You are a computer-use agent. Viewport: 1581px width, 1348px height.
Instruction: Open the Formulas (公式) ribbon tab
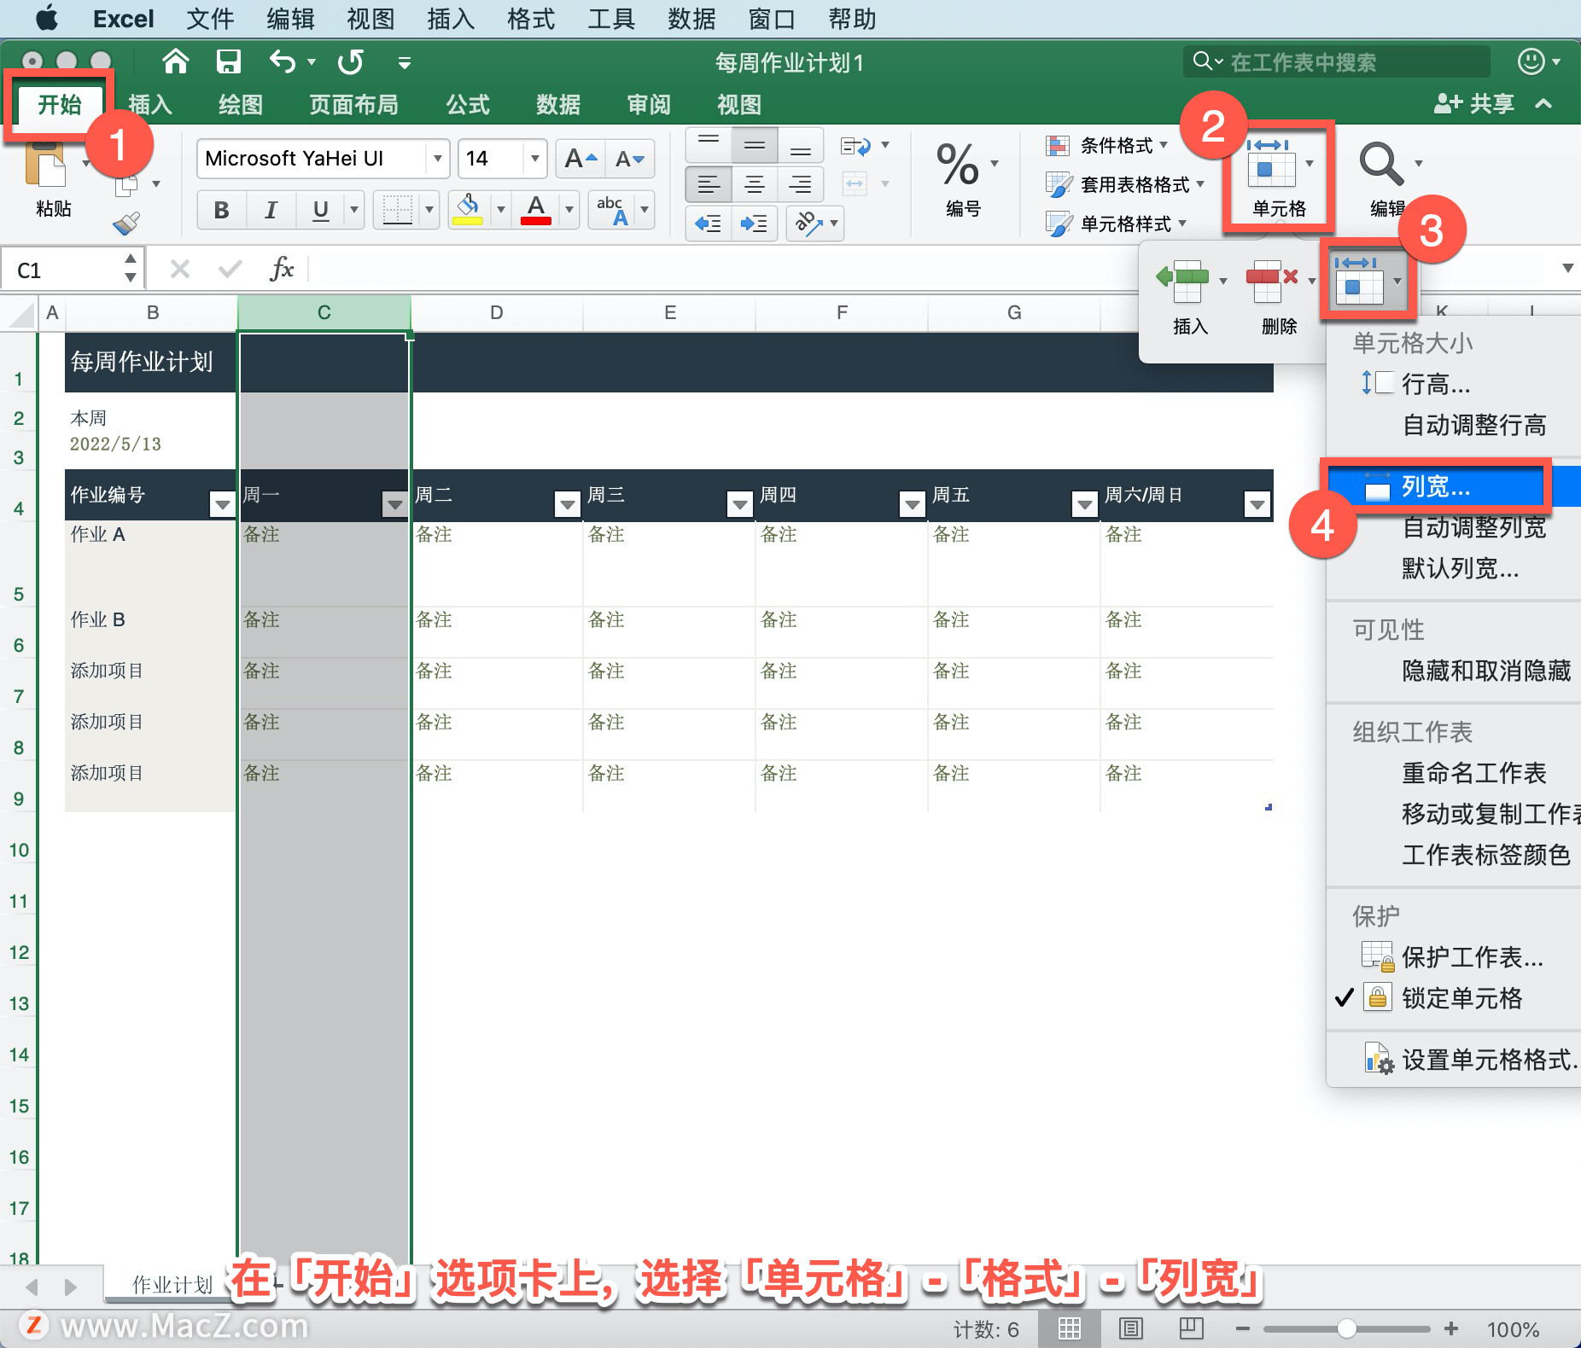(x=467, y=104)
